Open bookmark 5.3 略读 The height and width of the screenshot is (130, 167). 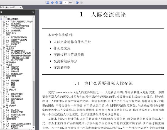(x=11, y=85)
